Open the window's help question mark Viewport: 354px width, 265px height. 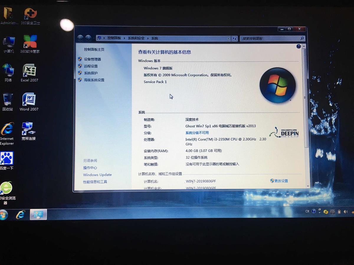(299, 47)
